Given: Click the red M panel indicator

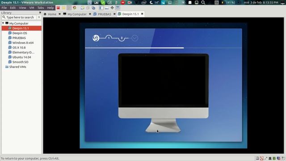Looking at the screenshot, I should point(123,2).
